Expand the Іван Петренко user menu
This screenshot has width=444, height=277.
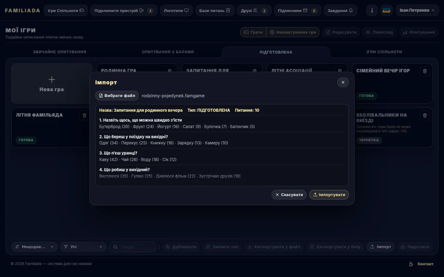(417, 10)
